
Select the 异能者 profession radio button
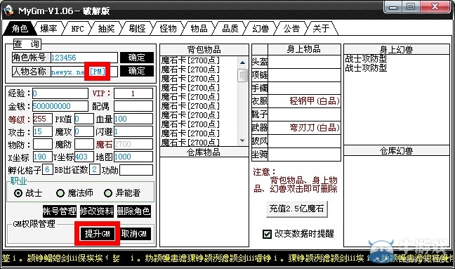(108, 193)
